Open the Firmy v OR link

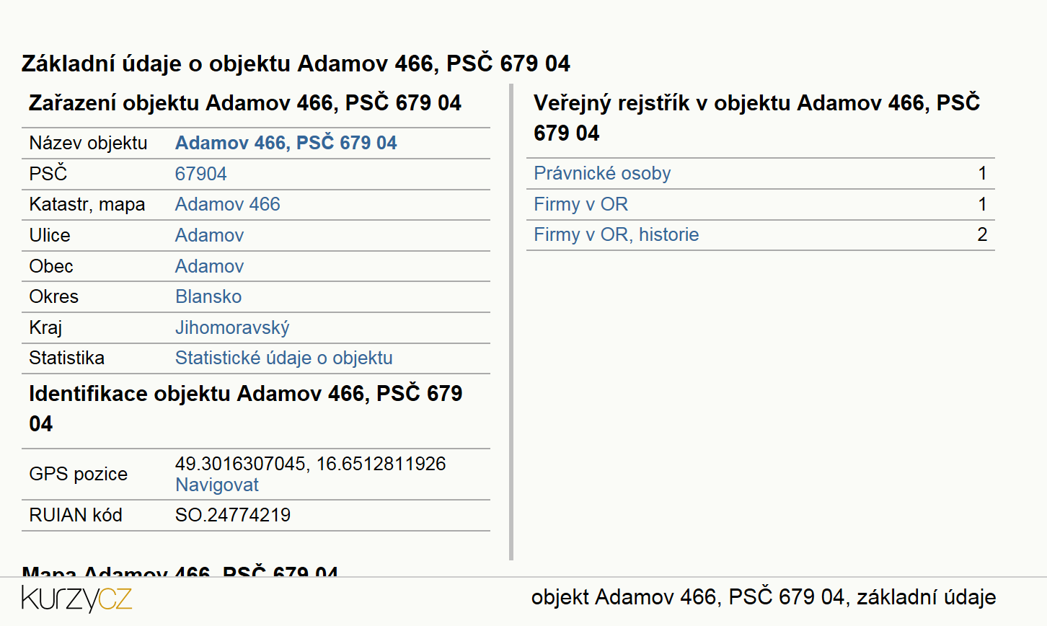(580, 204)
